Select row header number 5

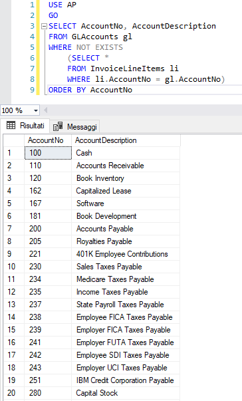coord(14,203)
